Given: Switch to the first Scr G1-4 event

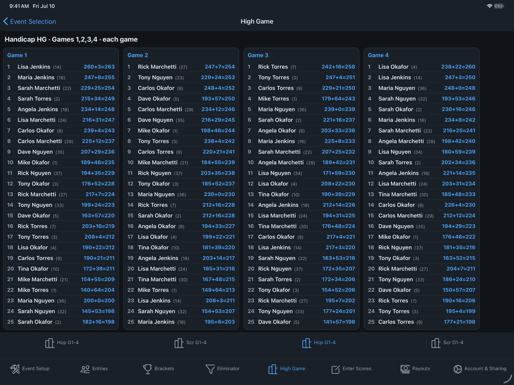Looking at the screenshot, I should point(191,343).
